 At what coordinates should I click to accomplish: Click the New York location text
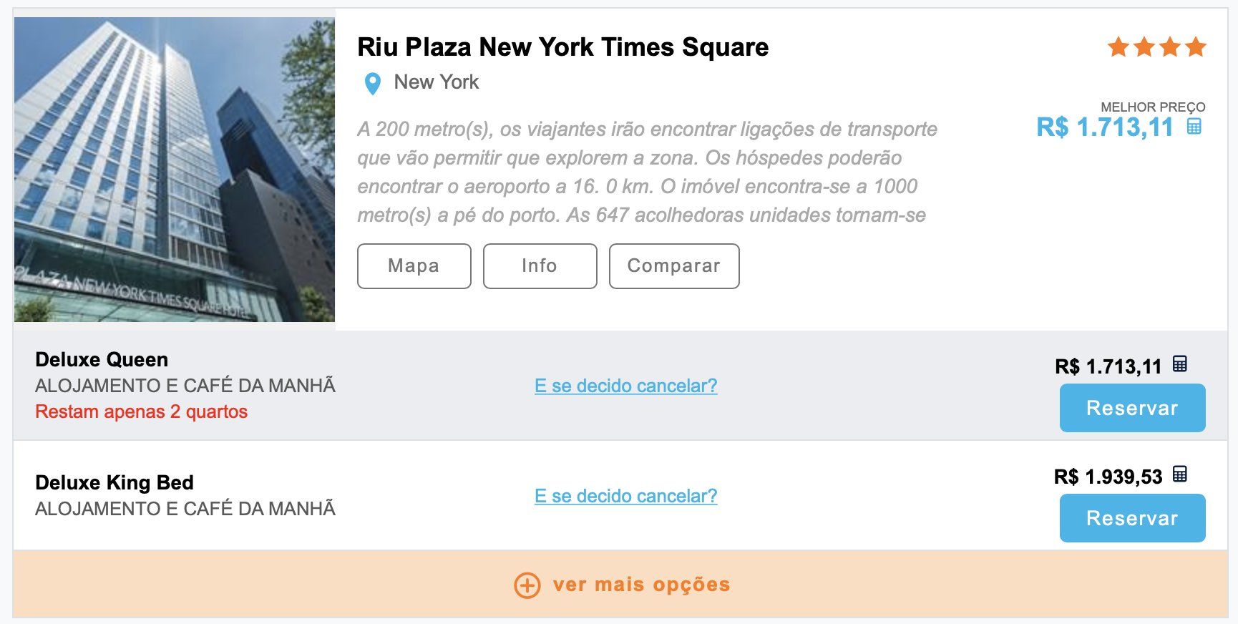[436, 82]
